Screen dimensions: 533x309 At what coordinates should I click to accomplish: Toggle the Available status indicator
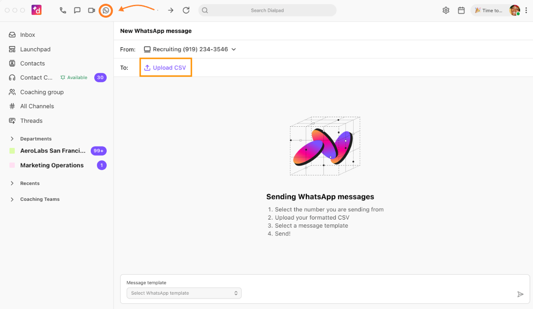coord(74,77)
